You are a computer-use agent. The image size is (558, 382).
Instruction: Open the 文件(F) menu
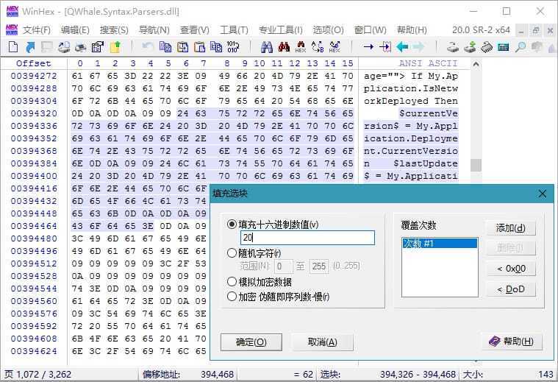37,30
